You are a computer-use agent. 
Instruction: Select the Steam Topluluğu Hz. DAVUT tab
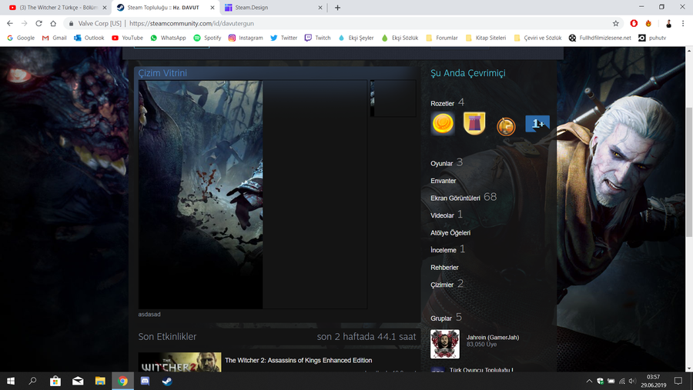[166, 8]
